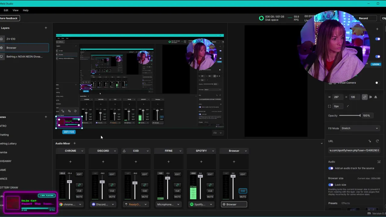Click the width W input field

pyautogui.click(x=338, y=97)
